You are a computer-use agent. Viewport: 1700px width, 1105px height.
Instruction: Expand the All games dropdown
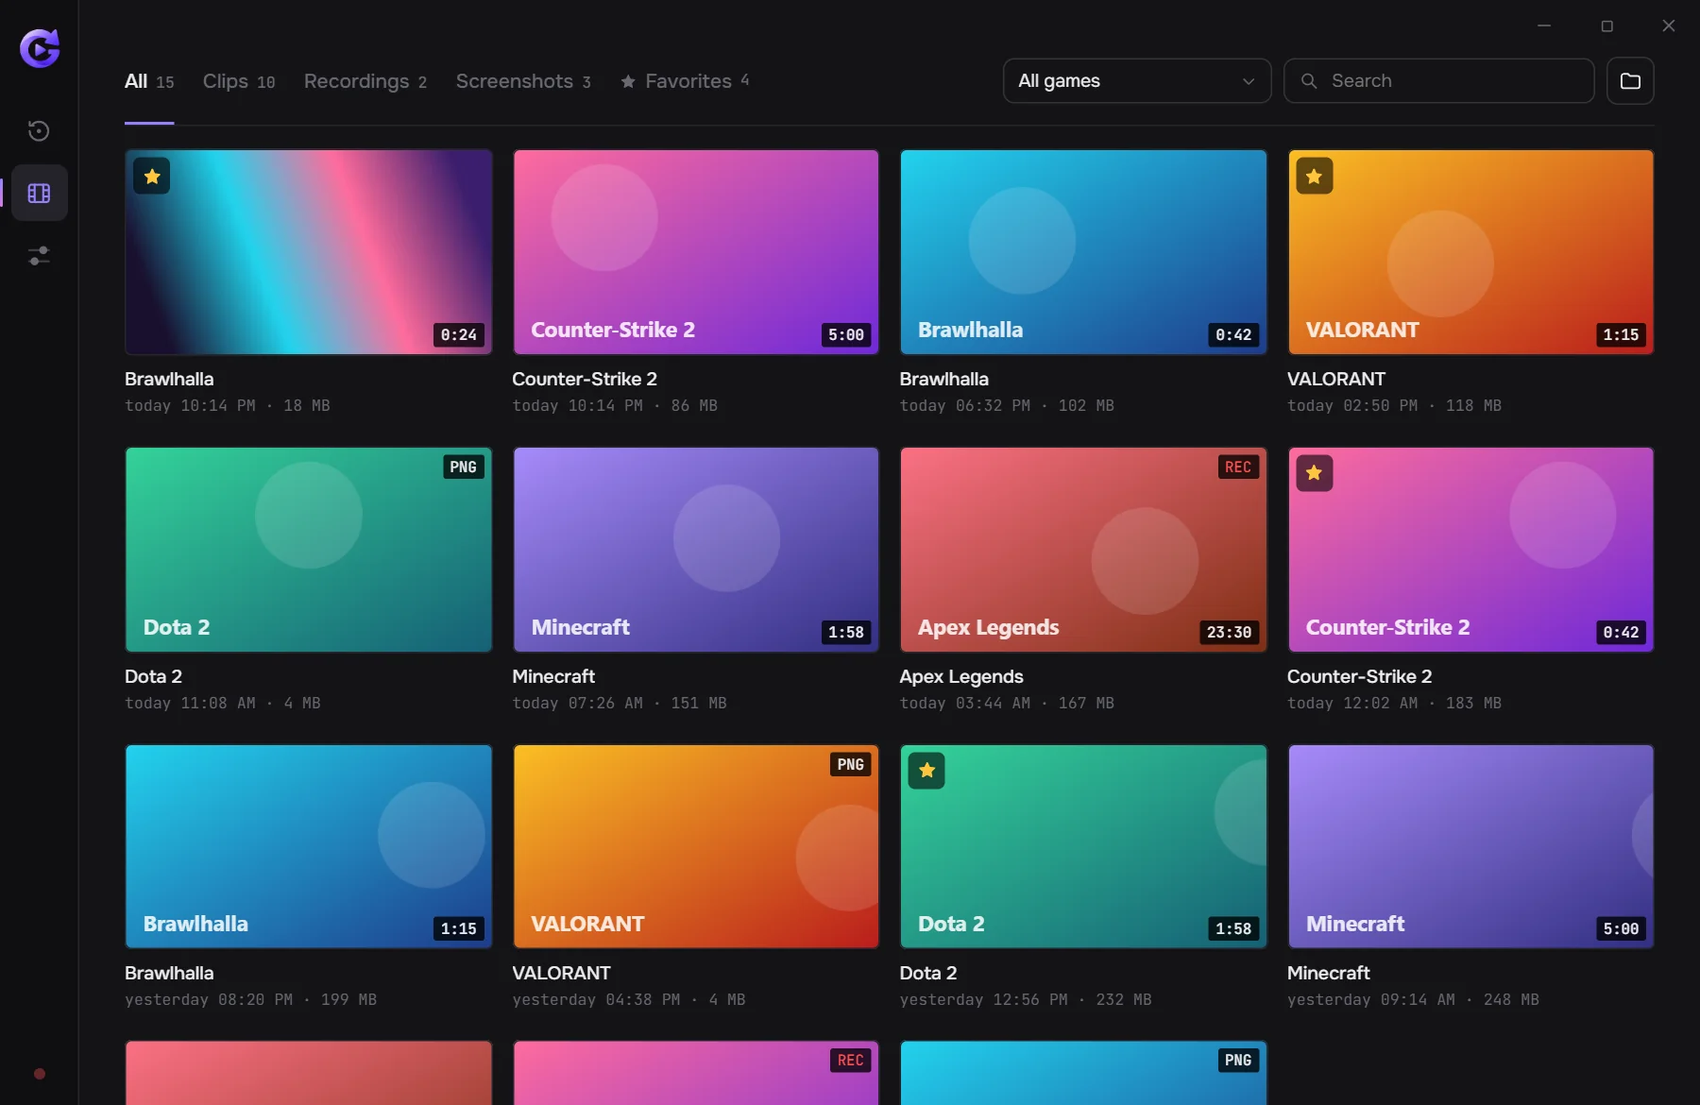[1136, 80]
